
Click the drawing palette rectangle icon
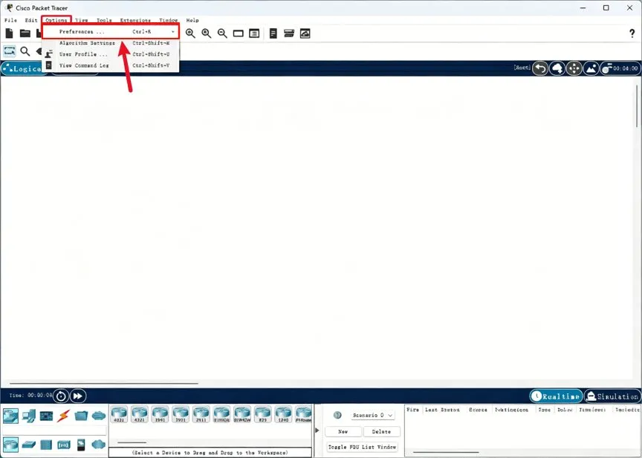[x=239, y=33]
